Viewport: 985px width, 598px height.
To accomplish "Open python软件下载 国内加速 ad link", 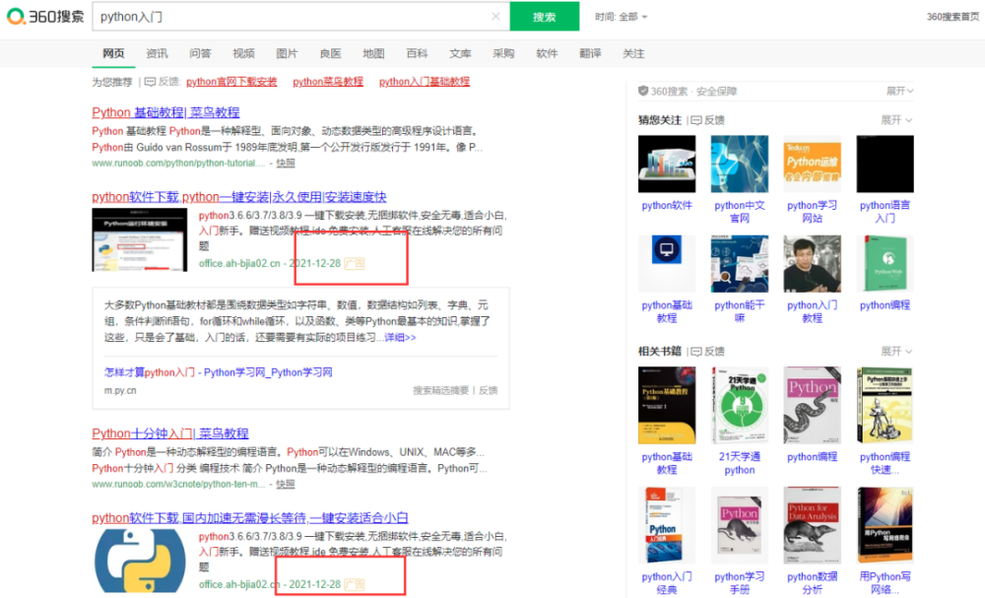I will [x=250, y=517].
